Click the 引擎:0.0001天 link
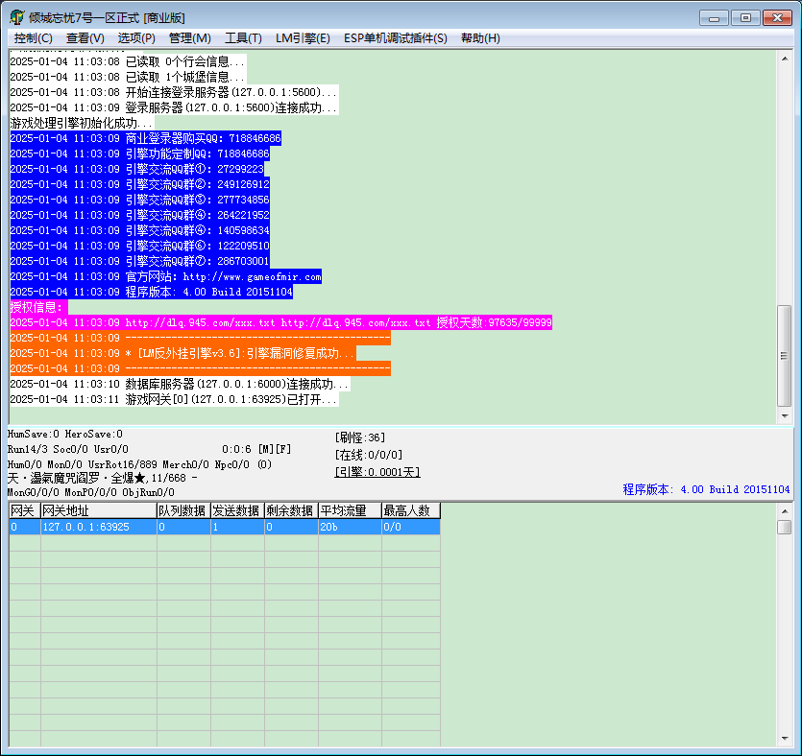Screen dimensions: 802x756 (x=377, y=472)
